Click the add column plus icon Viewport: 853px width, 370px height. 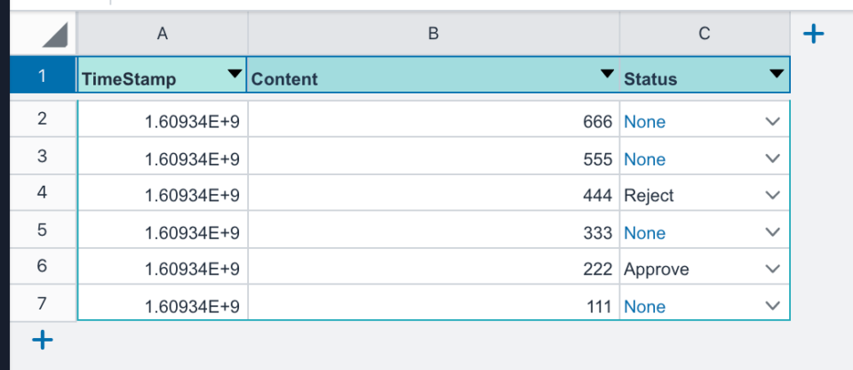tap(813, 34)
